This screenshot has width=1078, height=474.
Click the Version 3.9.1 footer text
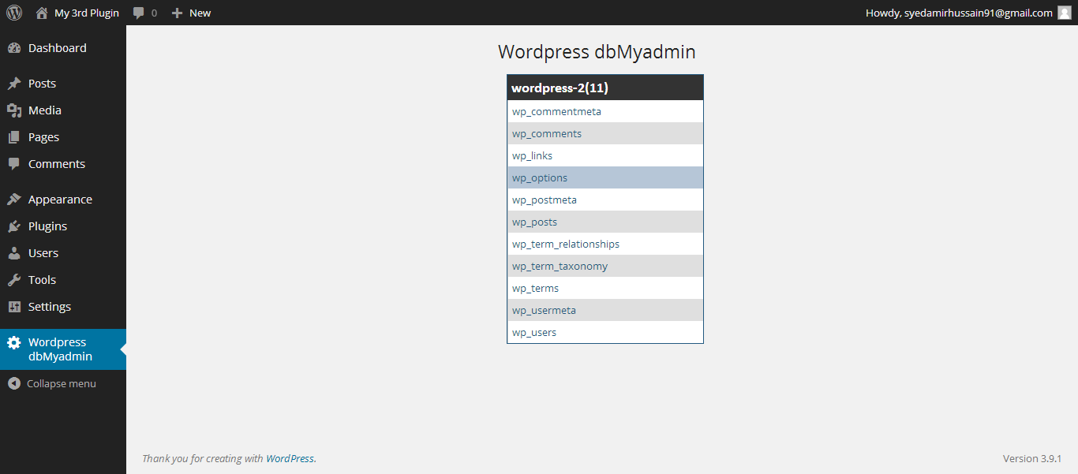(1032, 458)
